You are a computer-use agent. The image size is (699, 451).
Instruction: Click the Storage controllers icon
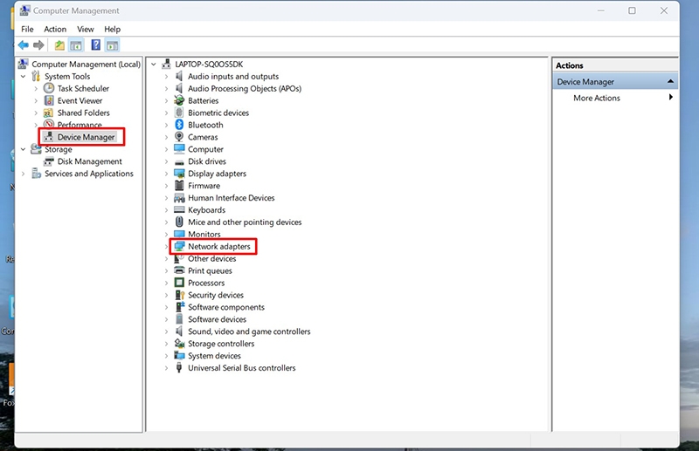(179, 343)
